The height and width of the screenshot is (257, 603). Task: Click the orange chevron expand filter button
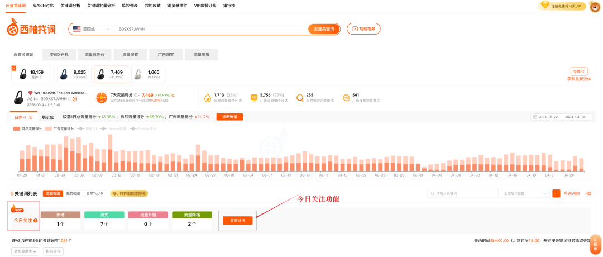(556, 193)
